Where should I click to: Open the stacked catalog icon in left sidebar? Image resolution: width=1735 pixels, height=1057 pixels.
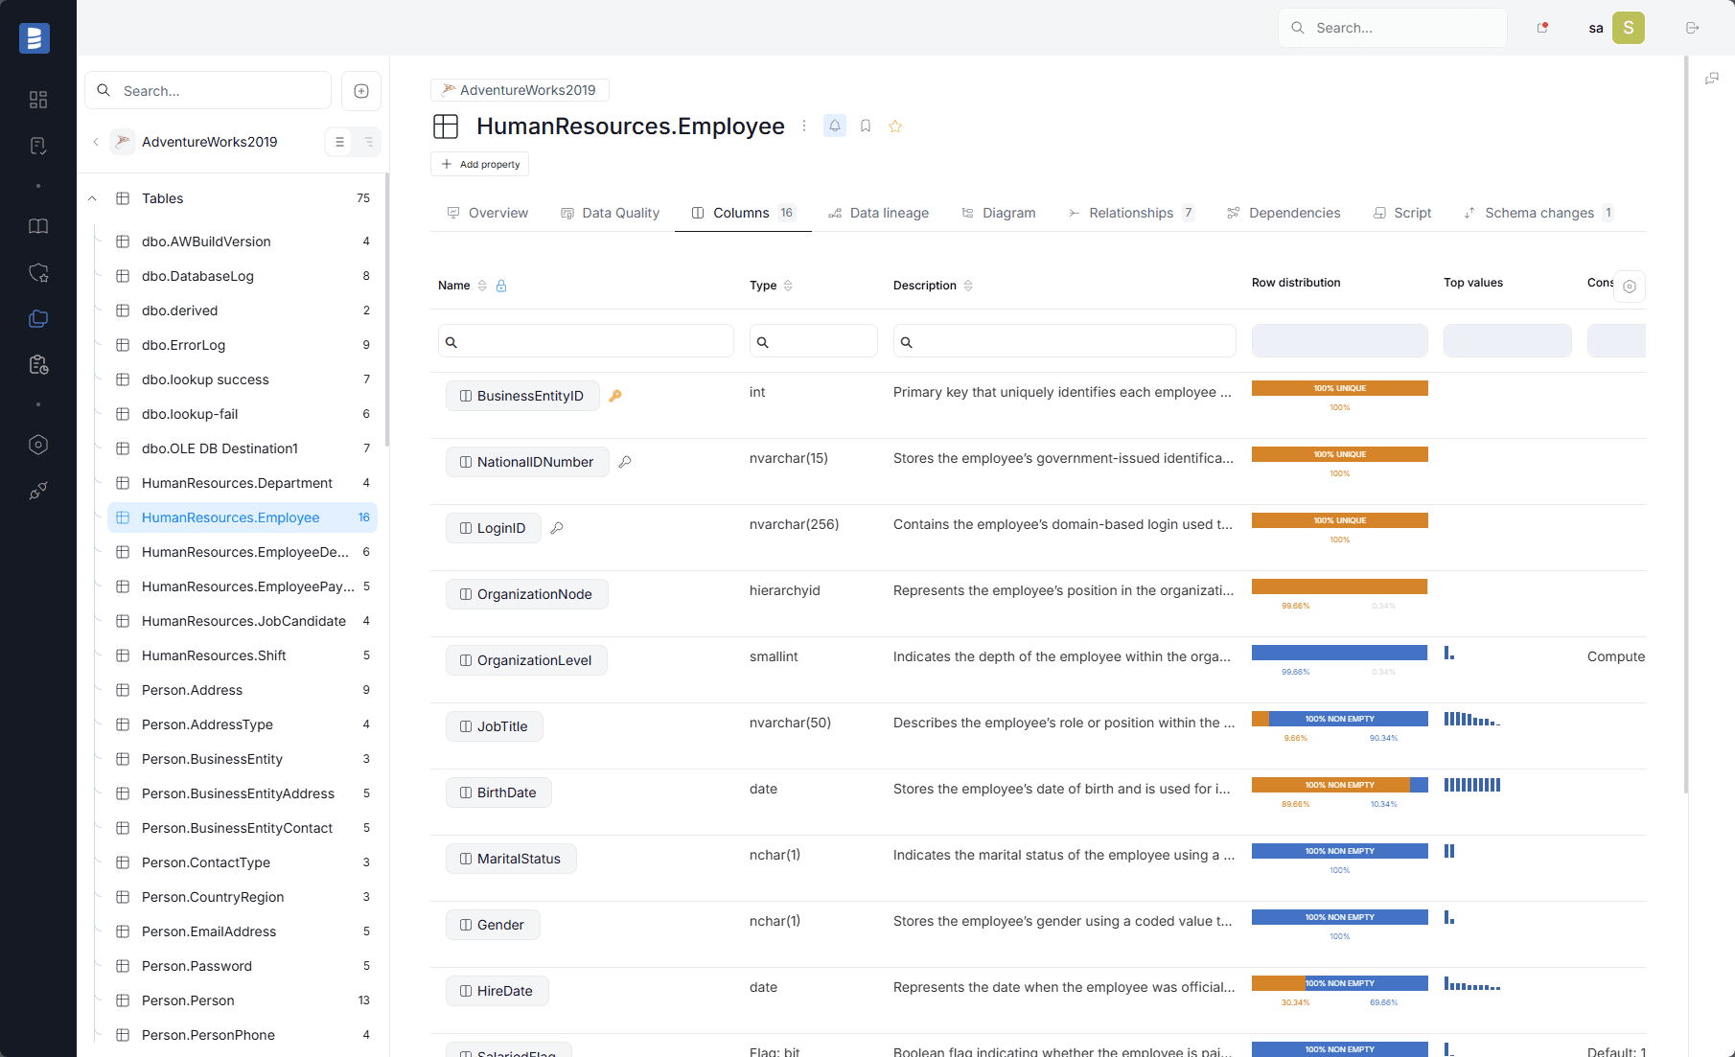coord(38,318)
